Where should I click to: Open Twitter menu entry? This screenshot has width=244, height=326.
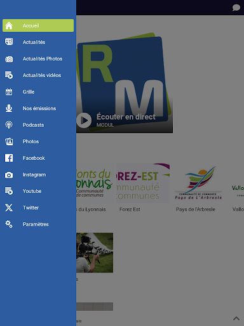click(x=38, y=208)
